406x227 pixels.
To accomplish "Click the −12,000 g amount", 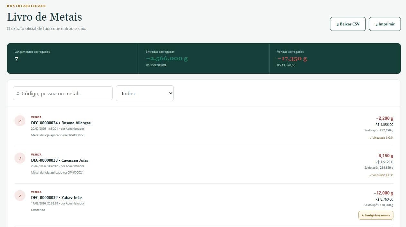I will (383, 193).
